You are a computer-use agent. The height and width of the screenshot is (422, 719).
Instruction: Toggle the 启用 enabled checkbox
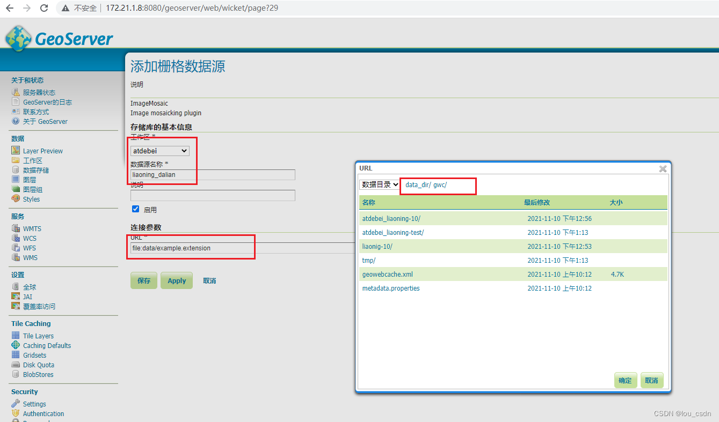(x=136, y=209)
